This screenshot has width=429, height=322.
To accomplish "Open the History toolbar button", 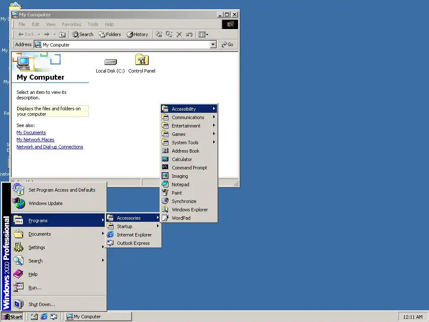I will point(137,34).
